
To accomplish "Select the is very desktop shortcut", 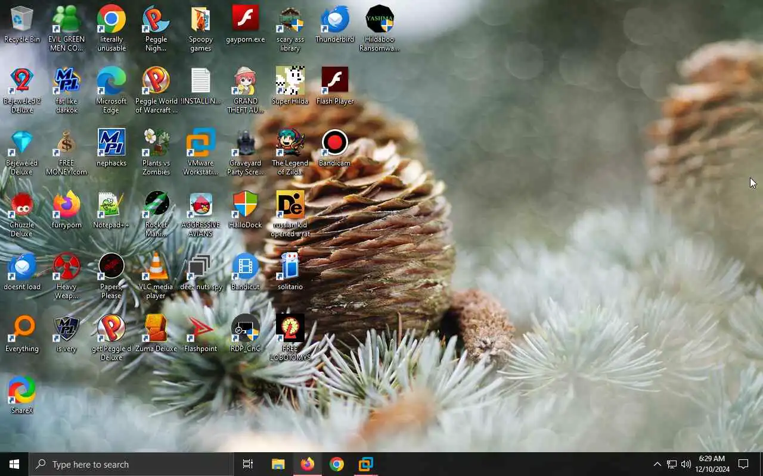I will coord(67,334).
